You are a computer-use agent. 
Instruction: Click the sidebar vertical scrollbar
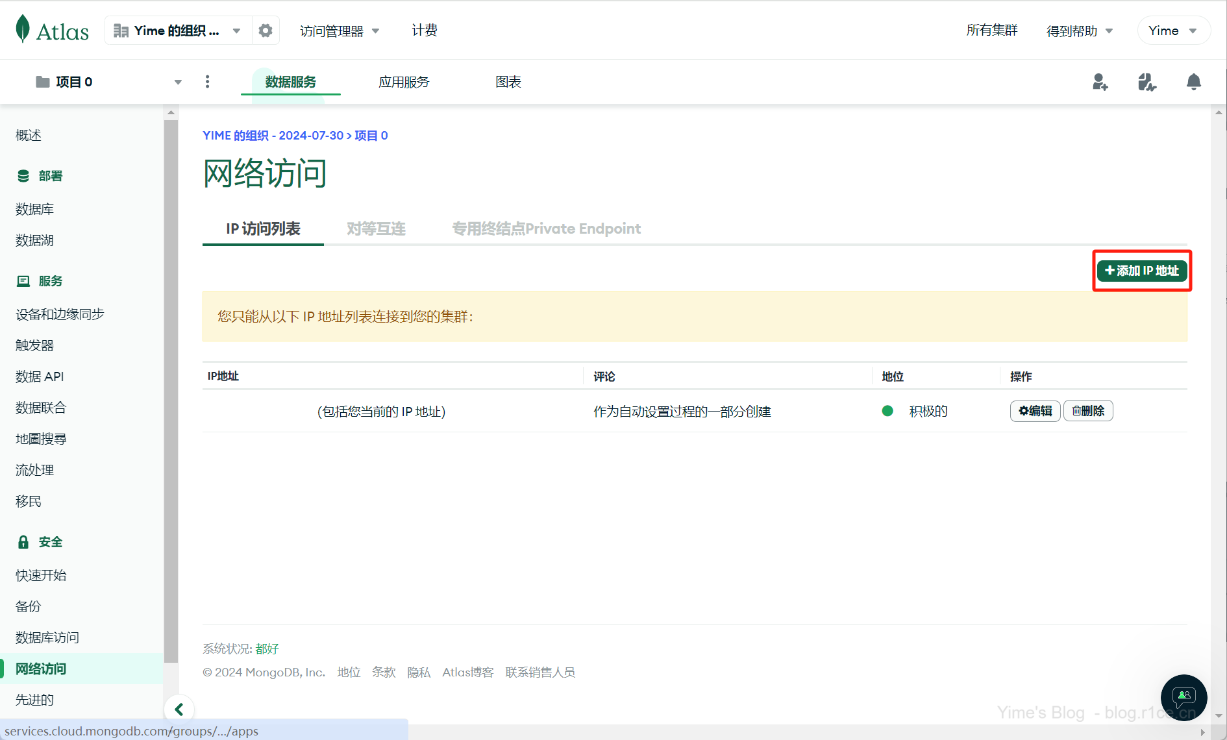pyautogui.click(x=171, y=389)
